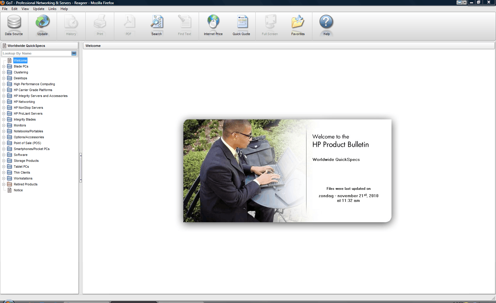The width and height of the screenshot is (496, 303).
Task: Expand the Notebooks/Portables tree node
Action: coord(4,131)
